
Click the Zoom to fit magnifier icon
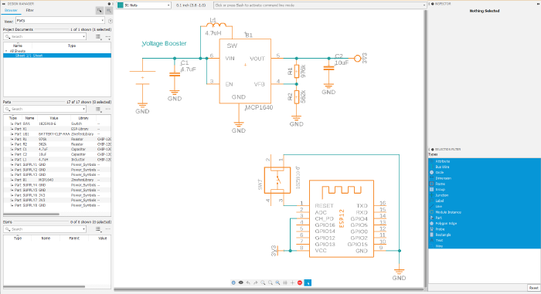[277, 282]
